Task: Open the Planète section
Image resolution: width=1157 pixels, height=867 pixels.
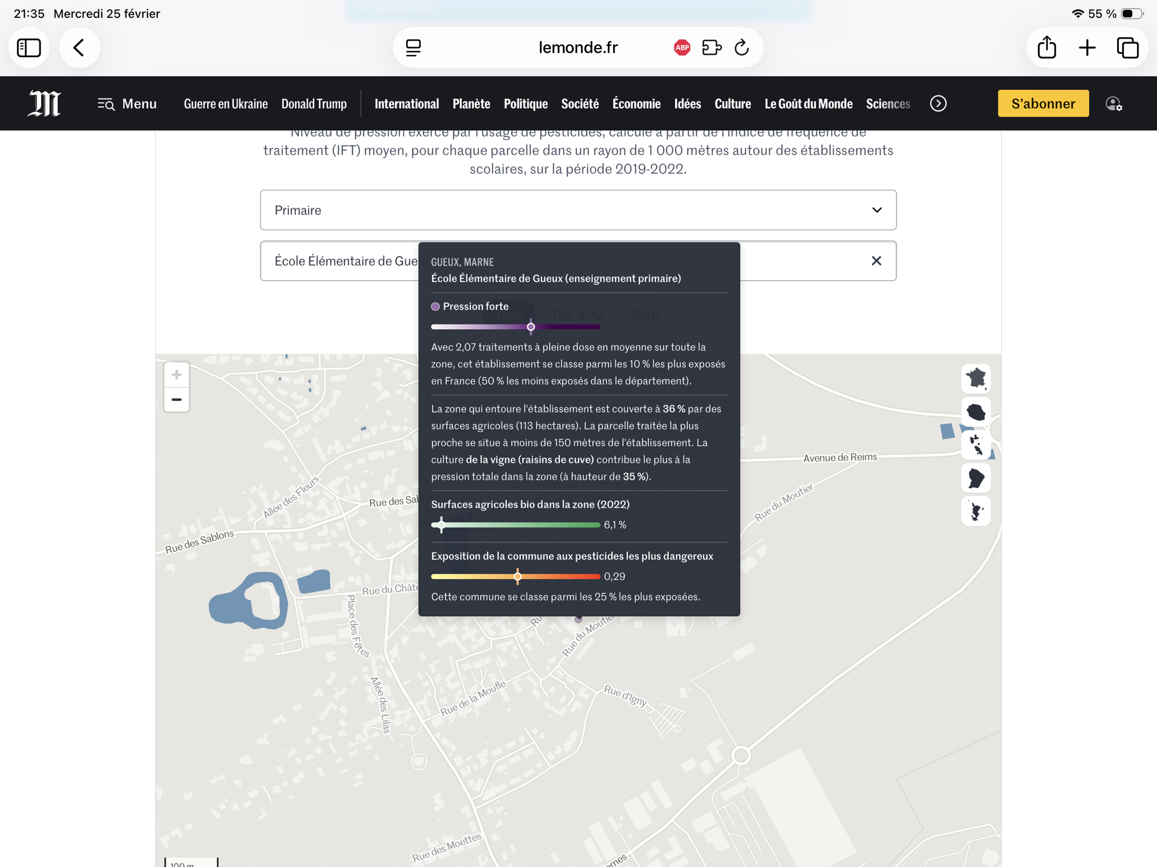Action: tap(471, 104)
